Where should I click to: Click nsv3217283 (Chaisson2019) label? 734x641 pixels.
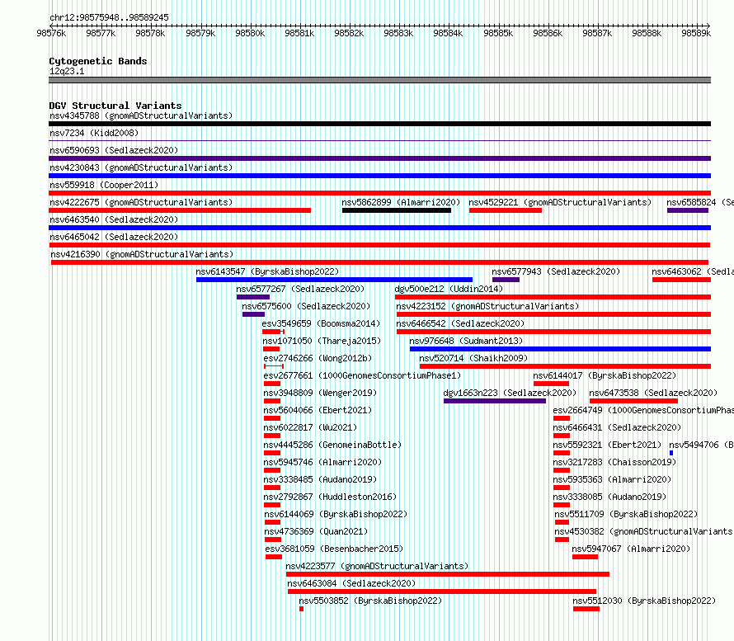pos(614,462)
